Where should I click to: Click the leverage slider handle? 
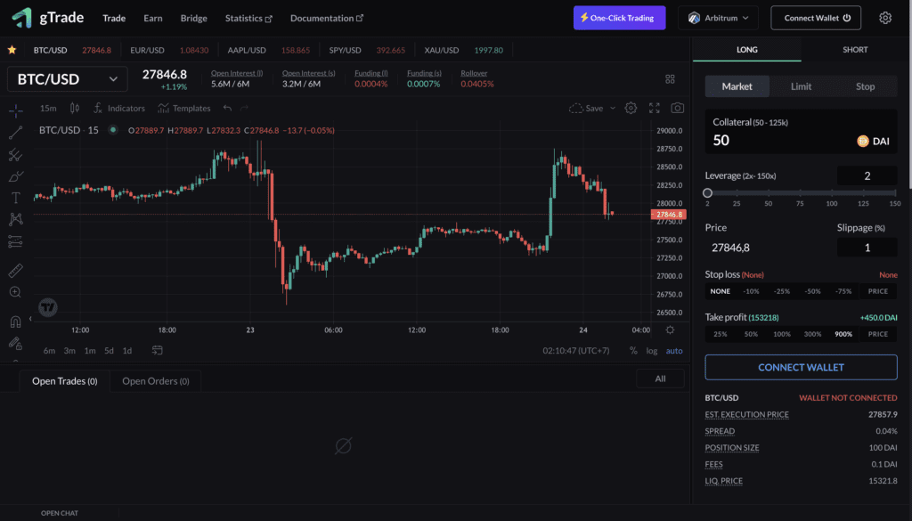pos(707,193)
